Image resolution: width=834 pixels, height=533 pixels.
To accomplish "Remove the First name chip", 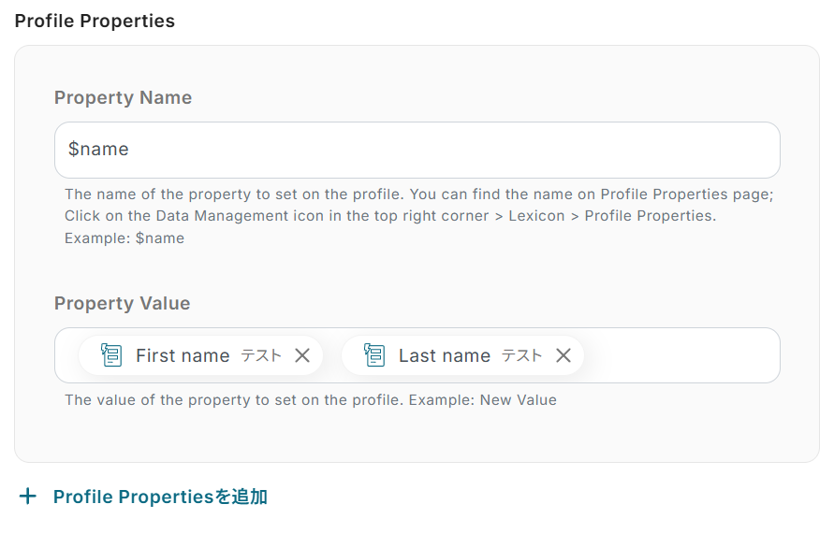I will 302,355.
